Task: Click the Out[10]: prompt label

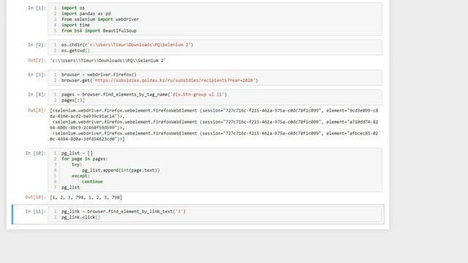Action: (x=36, y=197)
